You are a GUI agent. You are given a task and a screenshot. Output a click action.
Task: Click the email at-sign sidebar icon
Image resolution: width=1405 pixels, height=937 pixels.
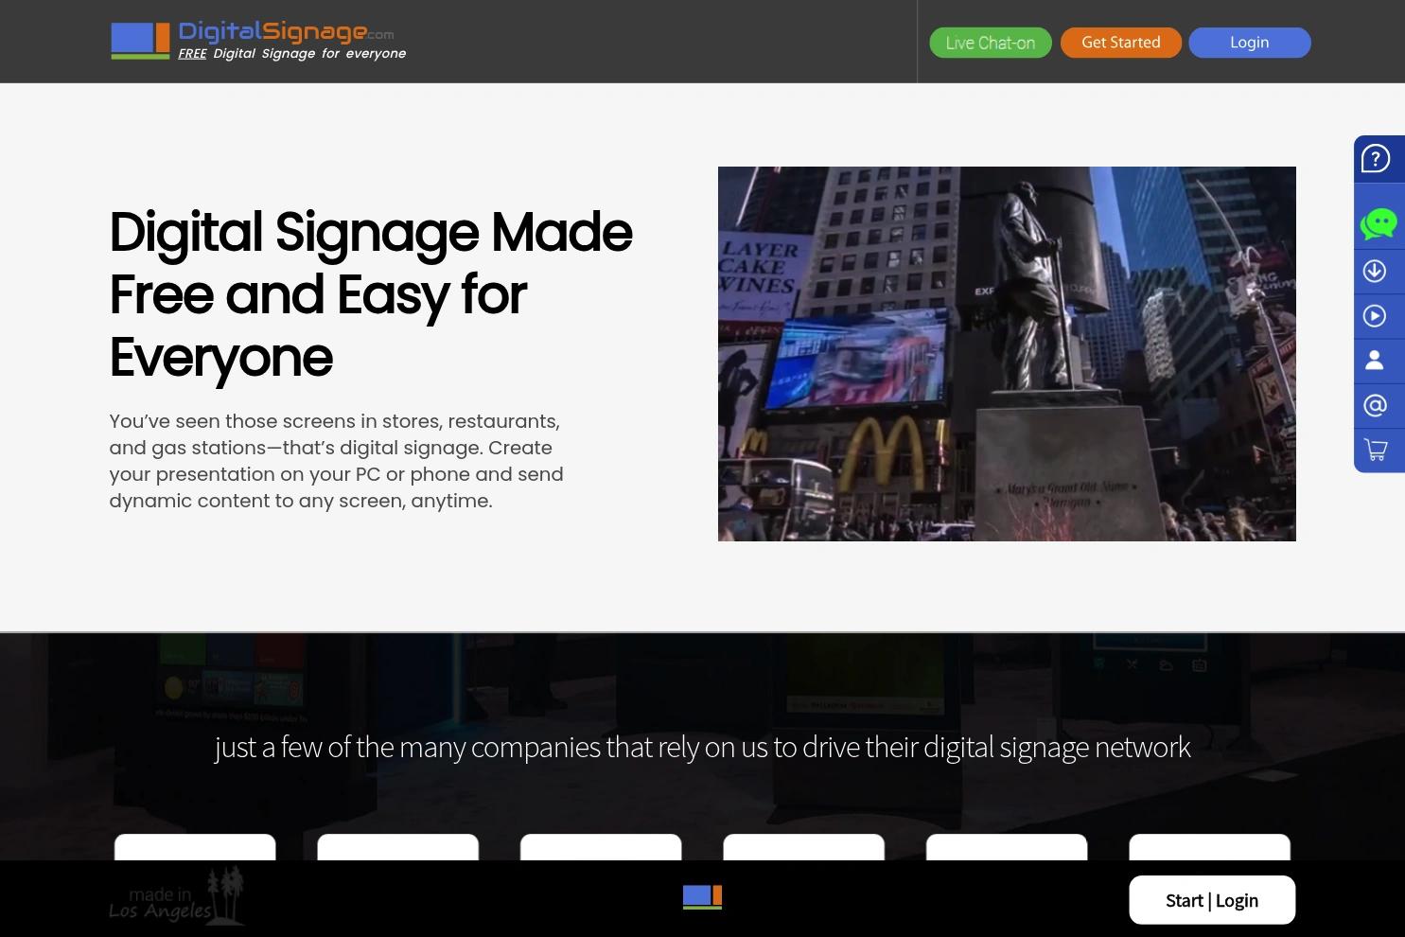coord(1375,405)
